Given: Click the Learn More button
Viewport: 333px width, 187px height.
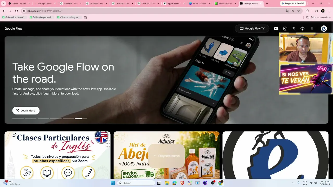Looking at the screenshot, I should [x=26, y=111].
